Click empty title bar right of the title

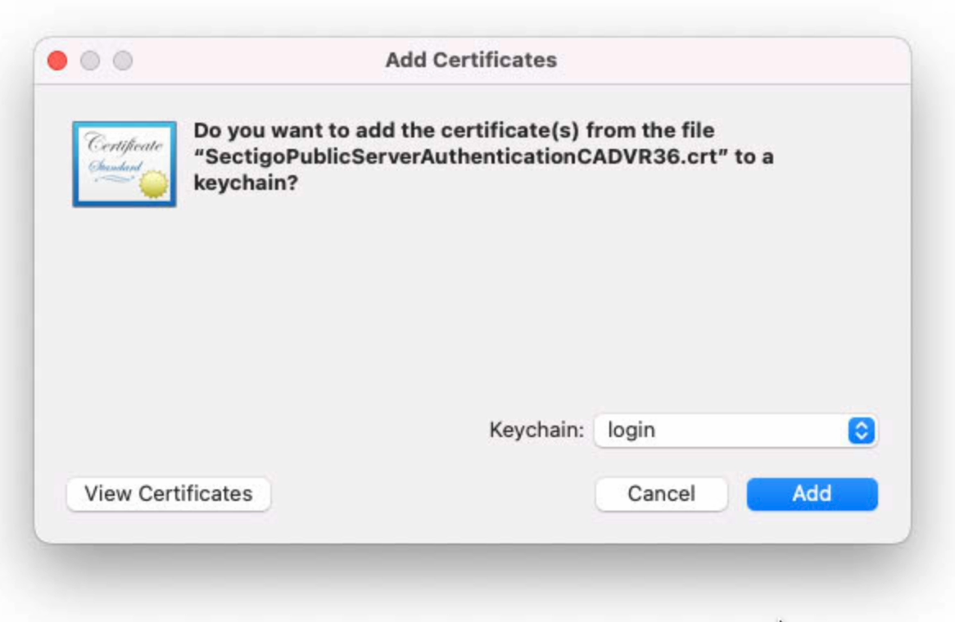737,60
